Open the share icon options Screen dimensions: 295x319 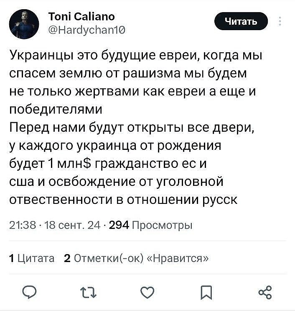(x=265, y=292)
